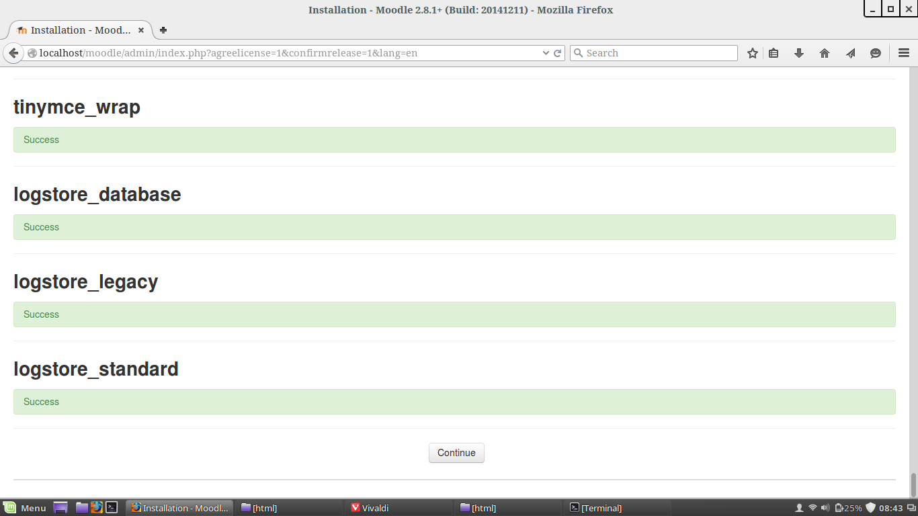Launch Firefox from the panel launcher
Screen dimensions: 918x516
[97, 508]
